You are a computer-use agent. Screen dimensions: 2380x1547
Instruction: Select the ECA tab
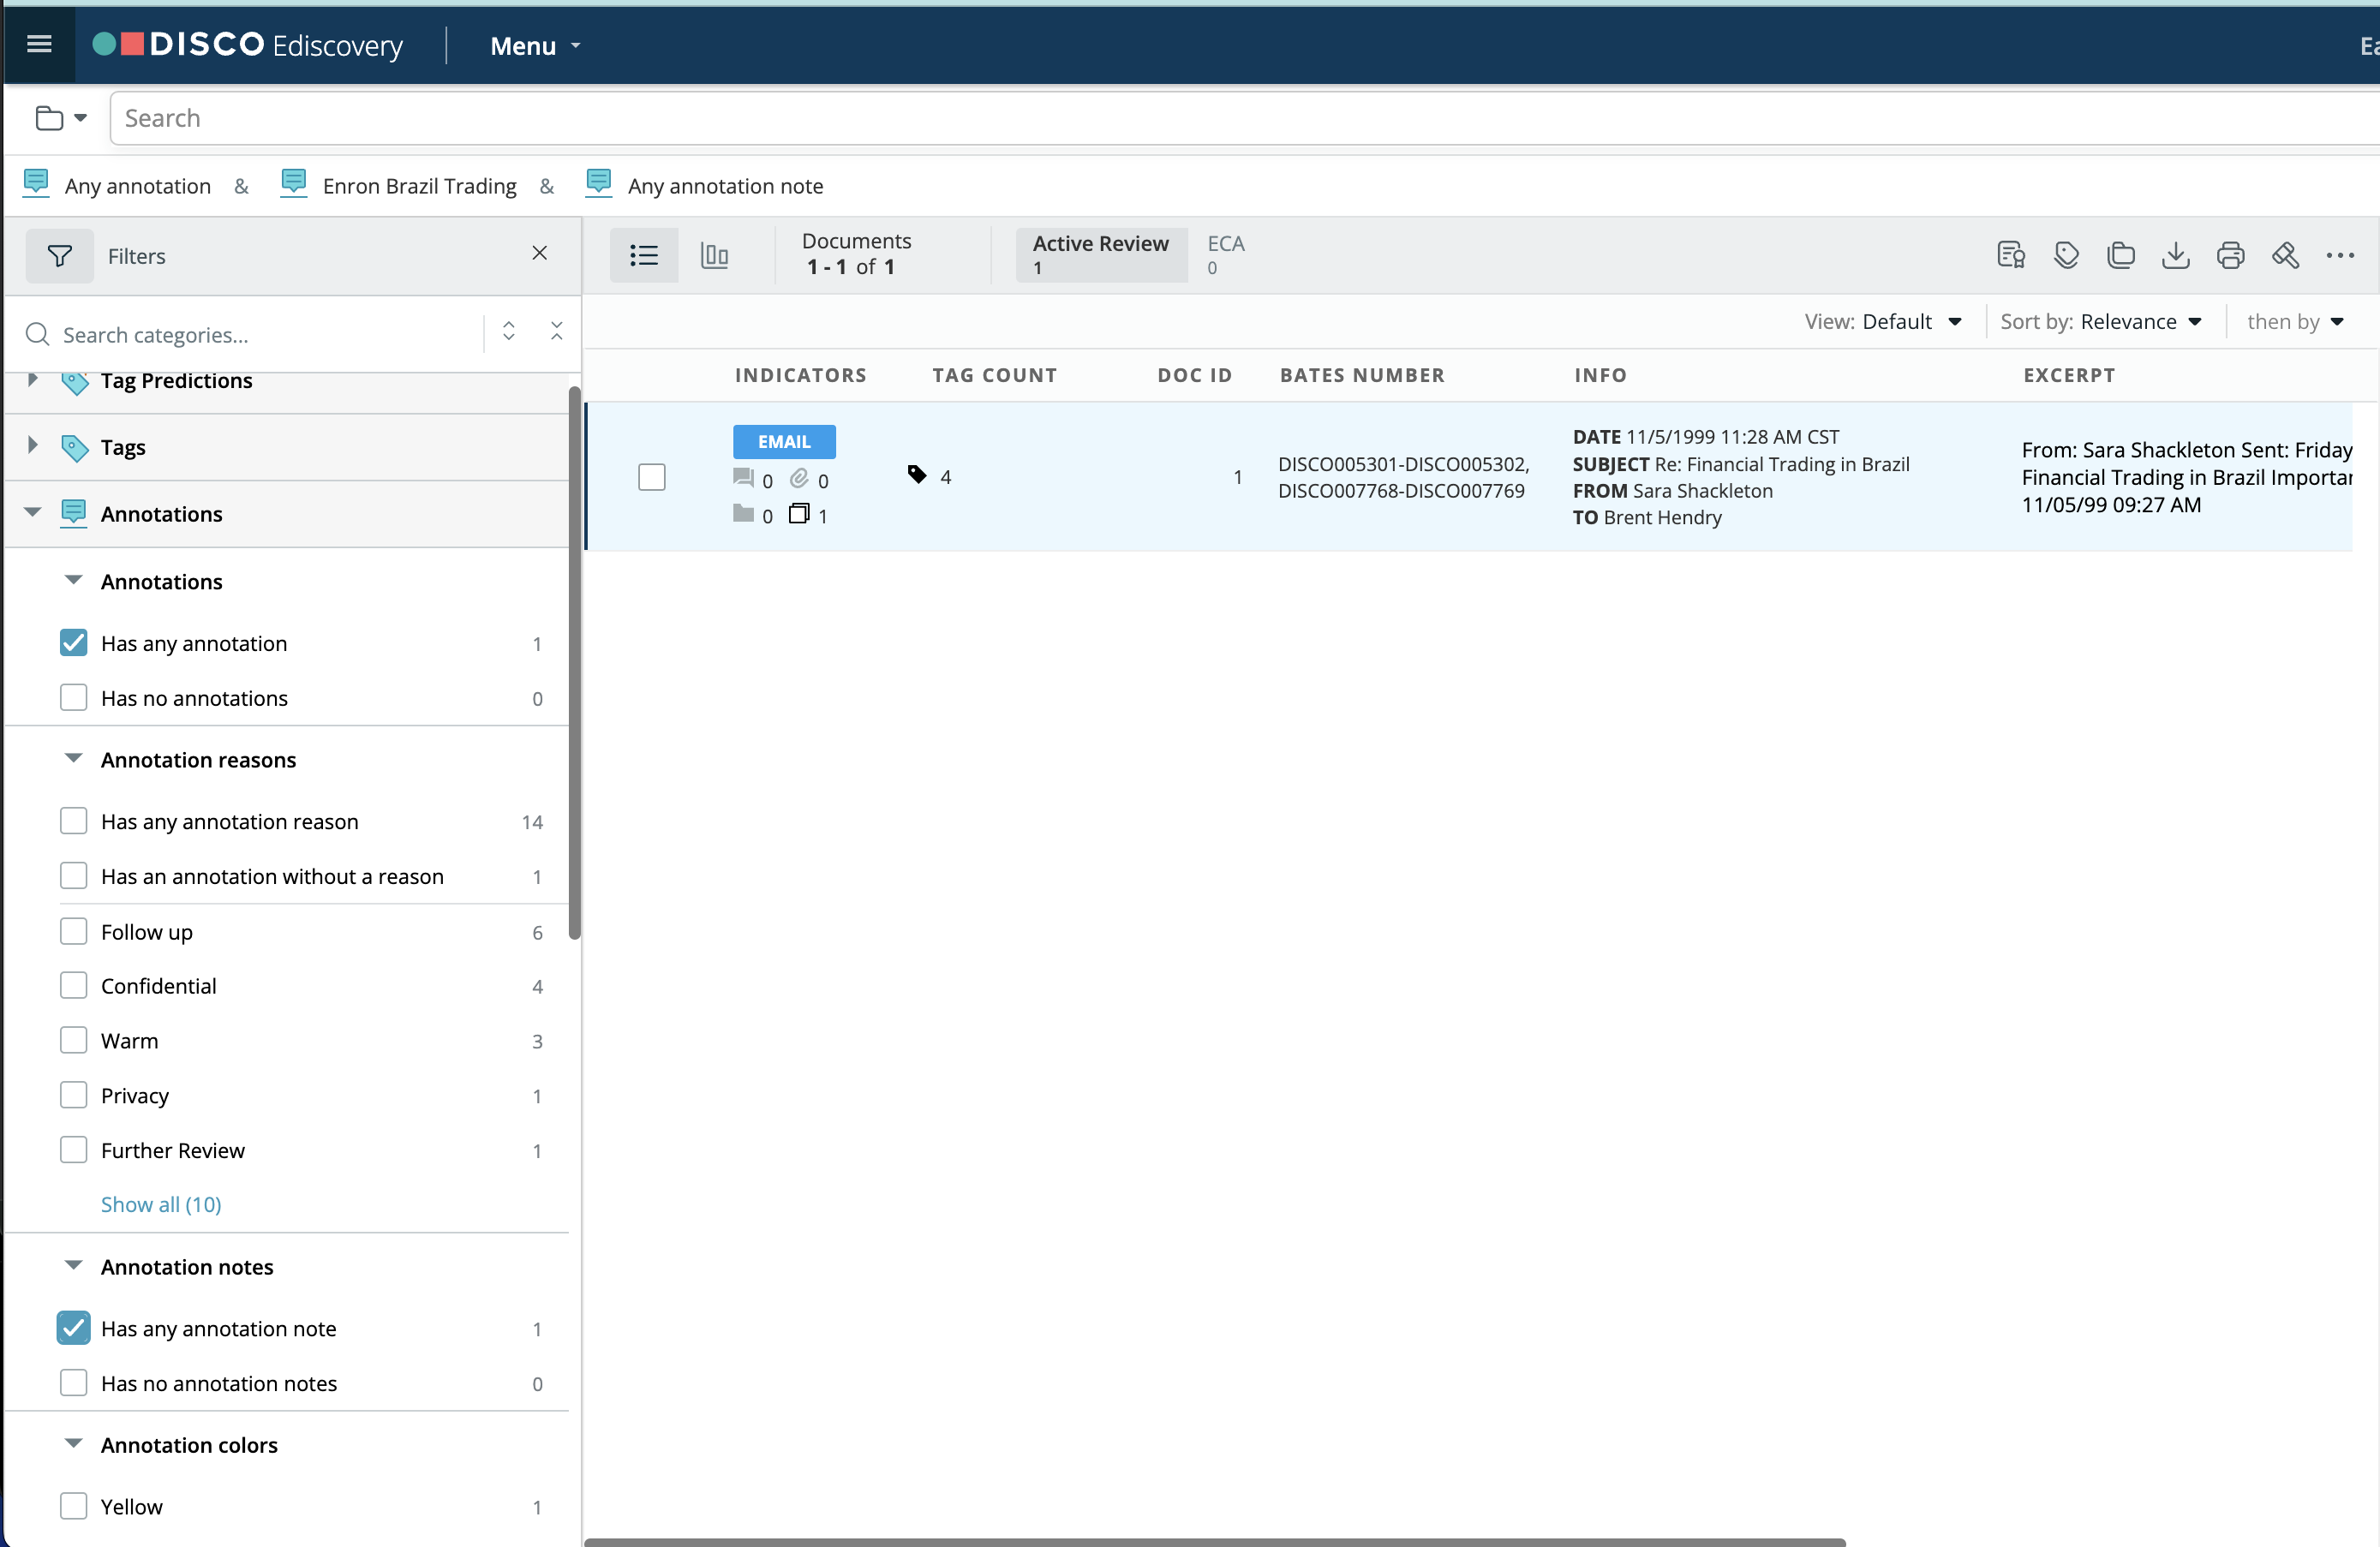(1225, 255)
